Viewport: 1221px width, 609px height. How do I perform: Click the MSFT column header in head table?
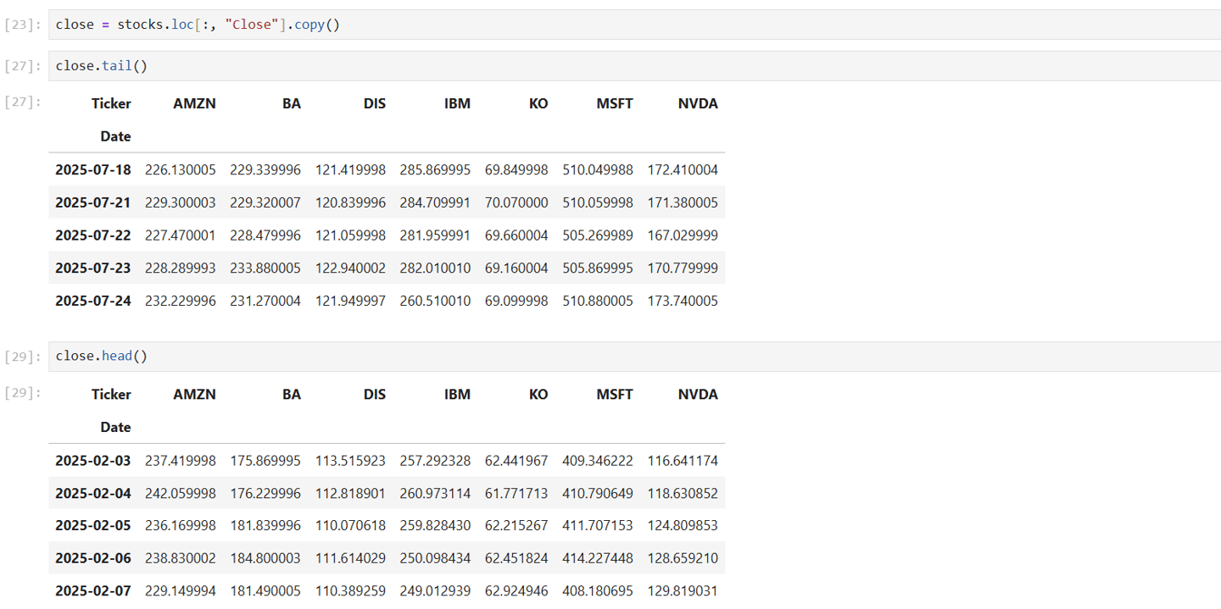615,394
